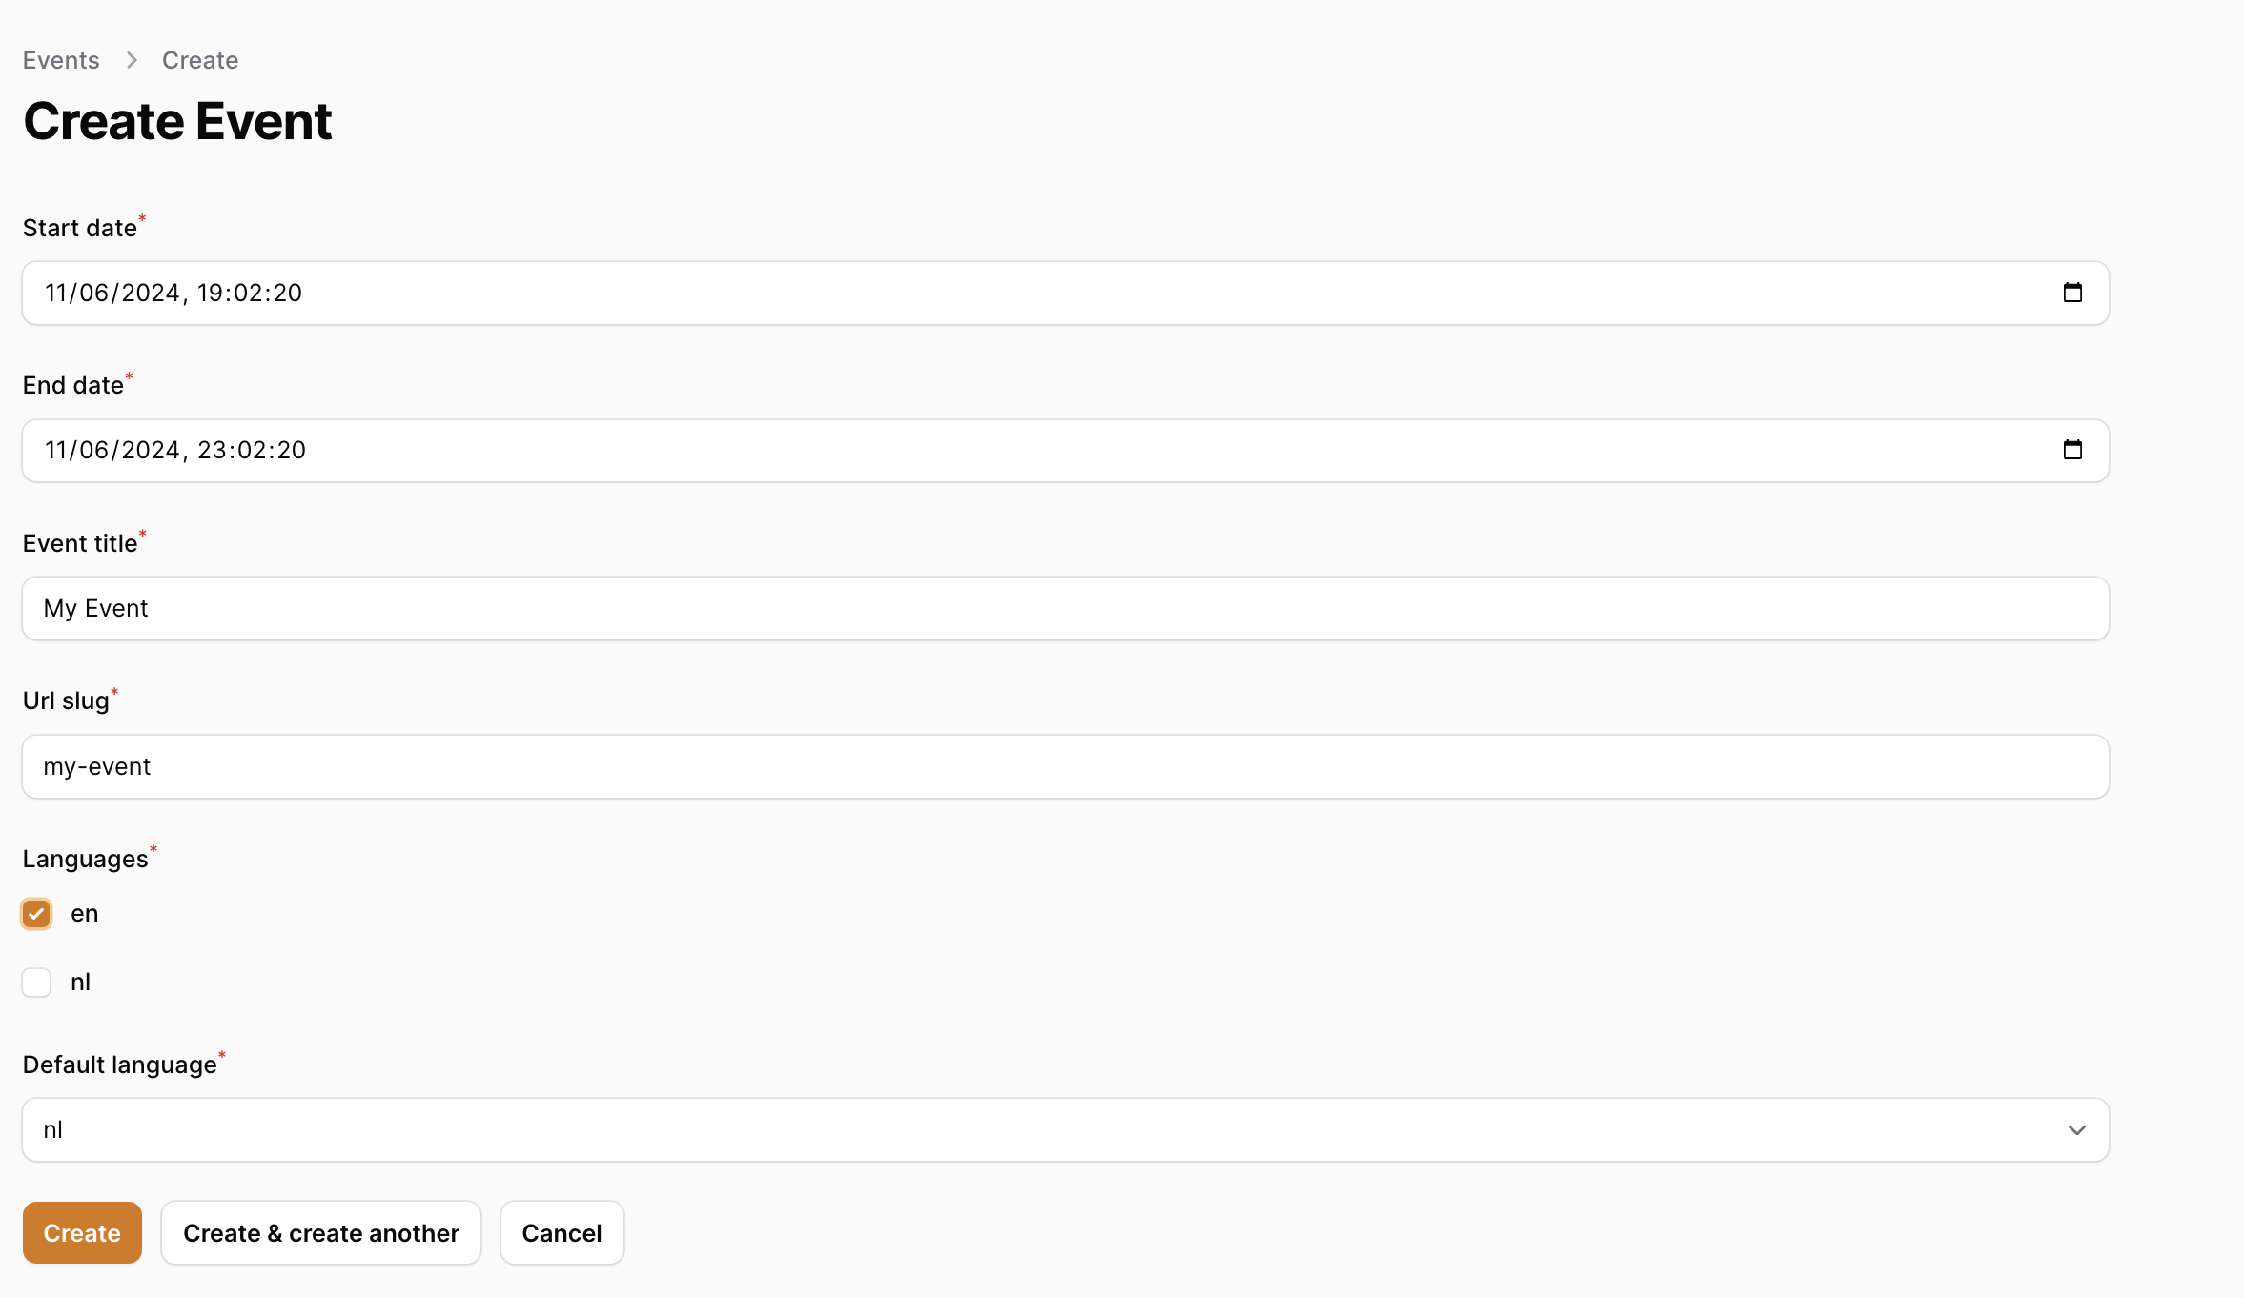The height and width of the screenshot is (1298, 2244).
Task: Open the Default language select box
Action: pos(1049,1130)
